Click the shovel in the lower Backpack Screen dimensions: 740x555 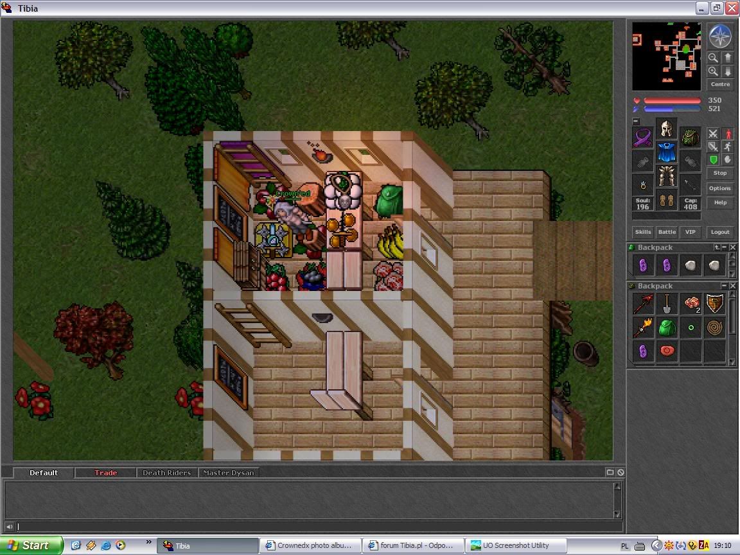(x=666, y=304)
